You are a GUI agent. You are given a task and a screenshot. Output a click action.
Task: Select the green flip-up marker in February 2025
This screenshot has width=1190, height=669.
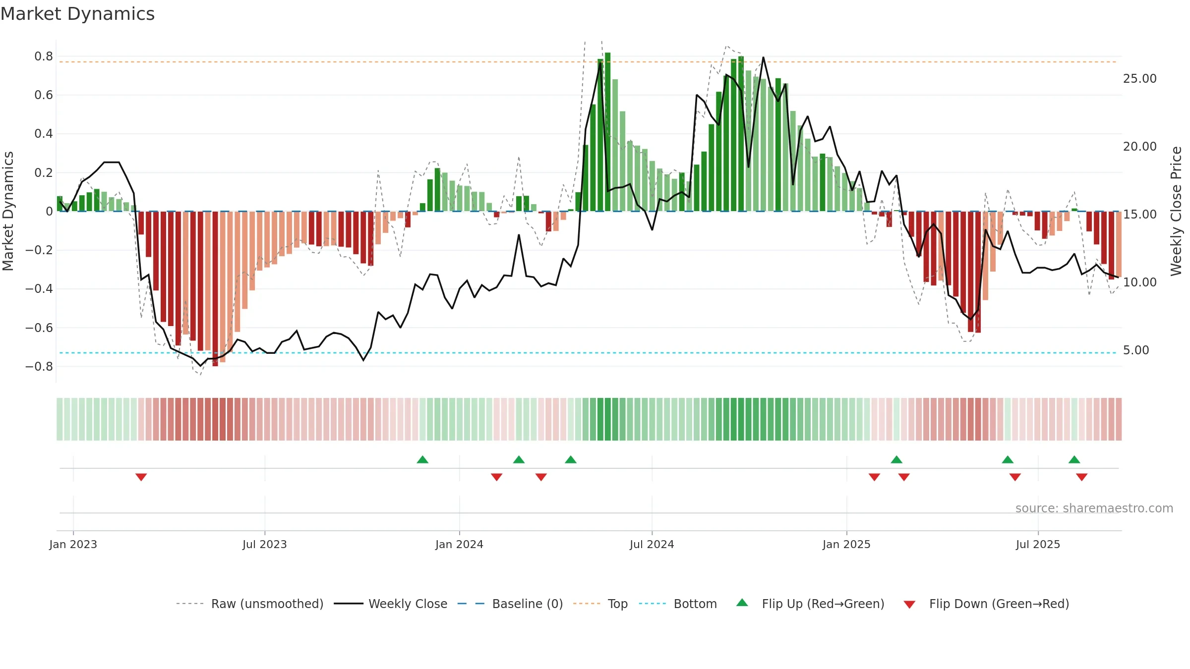[896, 459]
